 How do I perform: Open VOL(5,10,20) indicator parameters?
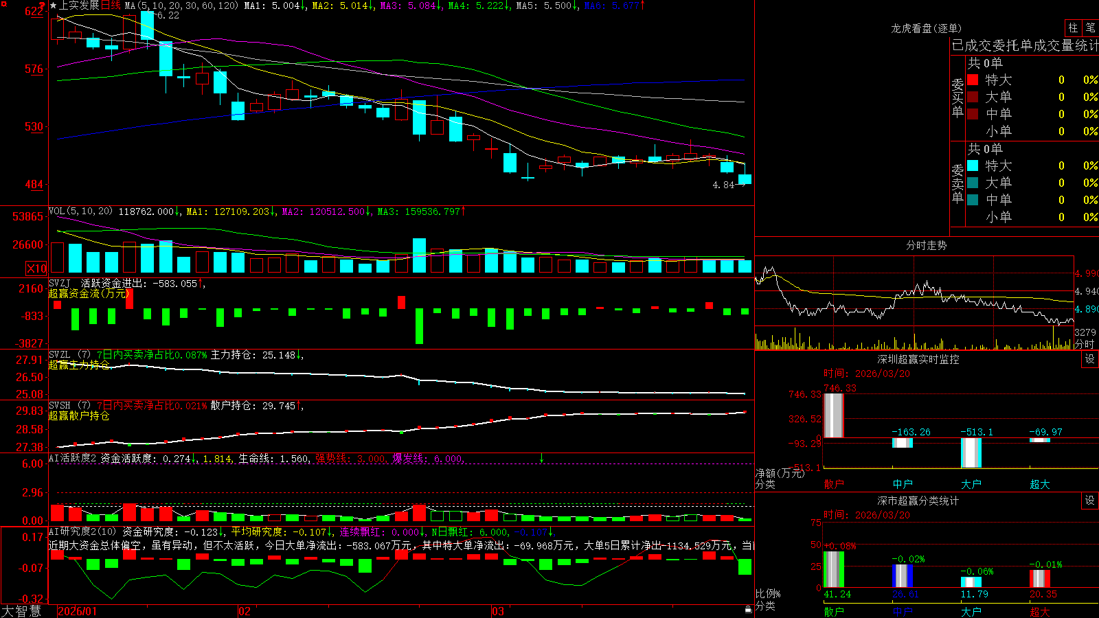tap(81, 211)
